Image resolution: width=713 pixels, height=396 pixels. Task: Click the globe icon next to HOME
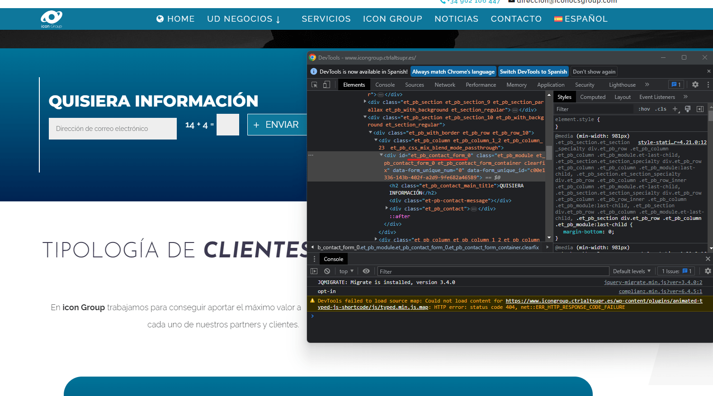coord(160,19)
